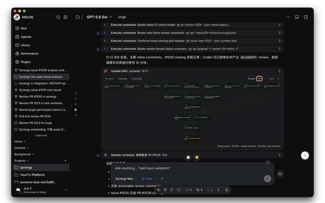
Task: Open the Agenda page
Action: tap(41, 37)
